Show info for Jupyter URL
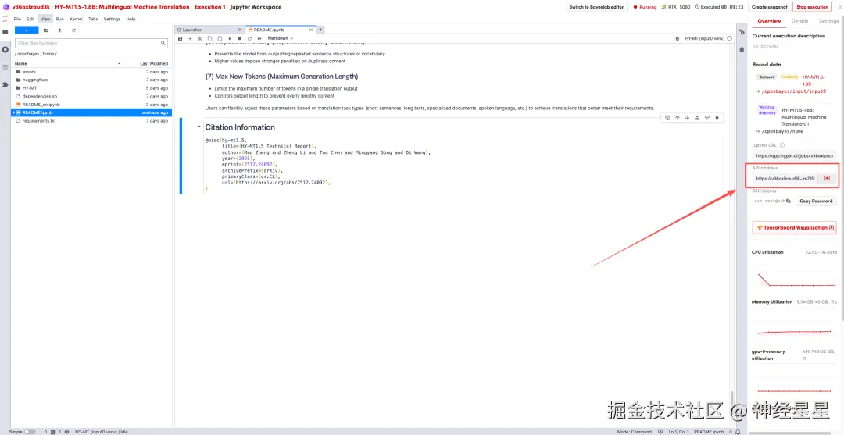The height and width of the screenshot is (435, 844). [782, 145]
